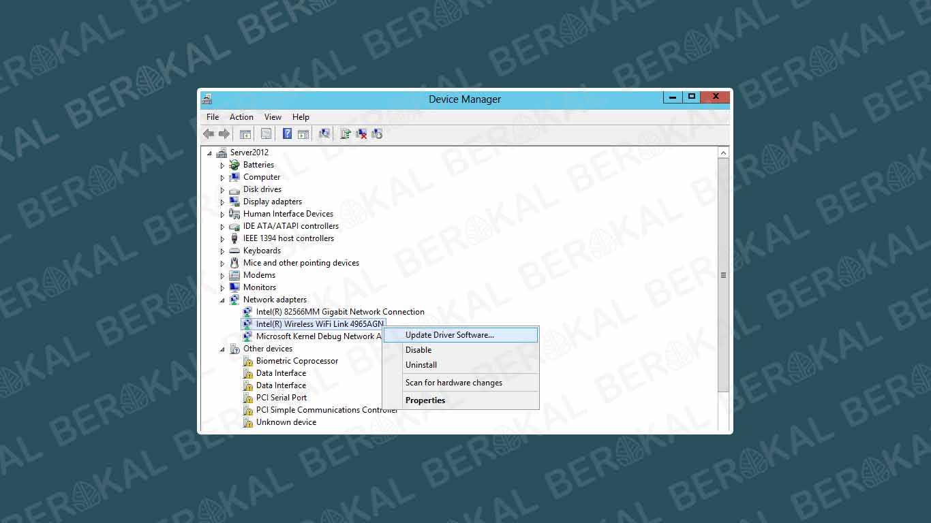Click the Update Driver Software toolbar icon
Viewport: 931px width, 523px height.
[346, 134]
